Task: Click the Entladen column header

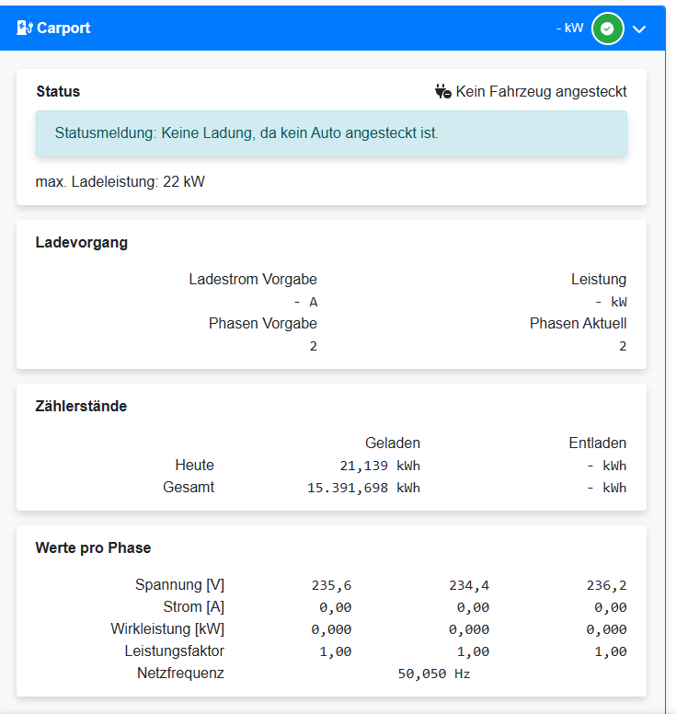Action: coord(597,443)
